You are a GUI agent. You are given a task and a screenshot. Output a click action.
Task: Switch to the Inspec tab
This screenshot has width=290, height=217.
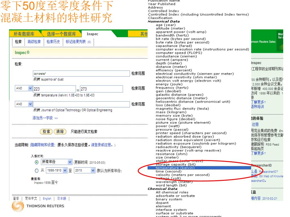click(93, 34)
